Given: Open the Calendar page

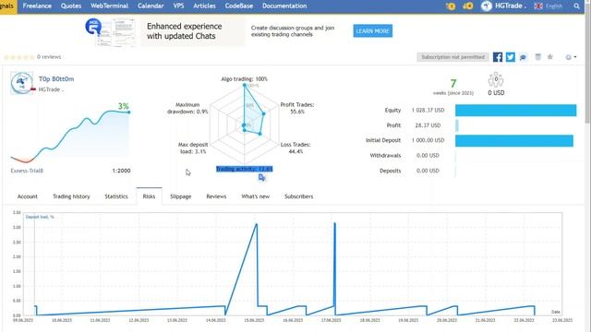Looking at the screenshot, I should point(151,6).
